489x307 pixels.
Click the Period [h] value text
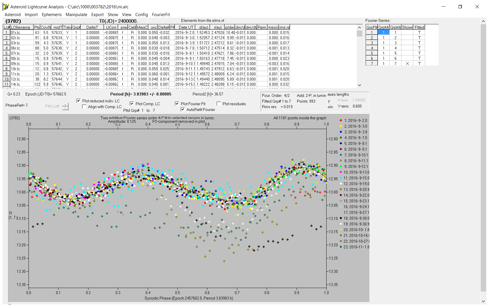coord(141,94)
